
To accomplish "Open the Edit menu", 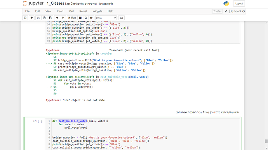I will (37, 11).
